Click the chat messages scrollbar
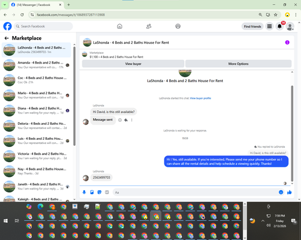 pos(292,133)
